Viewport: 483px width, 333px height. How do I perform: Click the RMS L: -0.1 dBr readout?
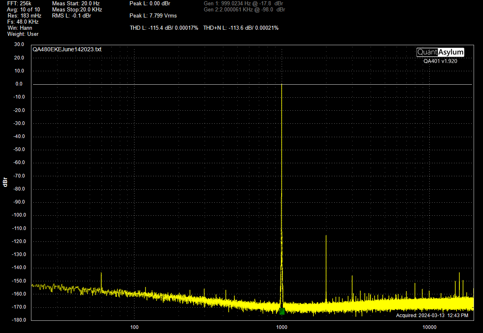[x=71, y=16]
